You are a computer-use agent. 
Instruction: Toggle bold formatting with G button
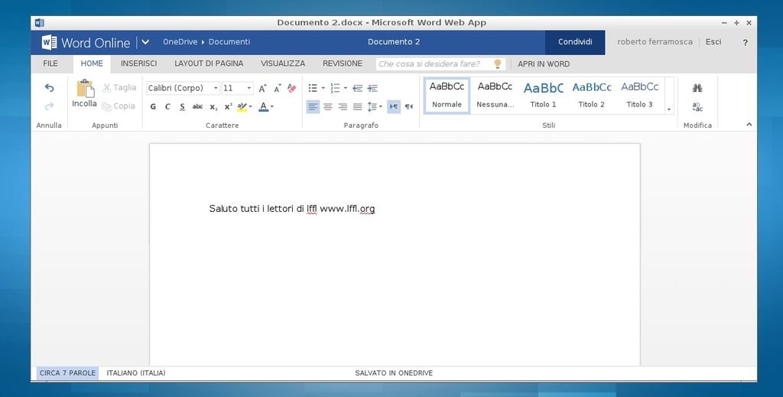coord(153,107)
